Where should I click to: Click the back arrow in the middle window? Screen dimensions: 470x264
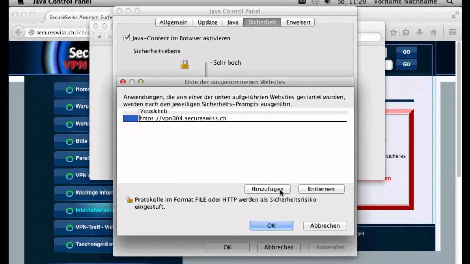click(99, 37)
